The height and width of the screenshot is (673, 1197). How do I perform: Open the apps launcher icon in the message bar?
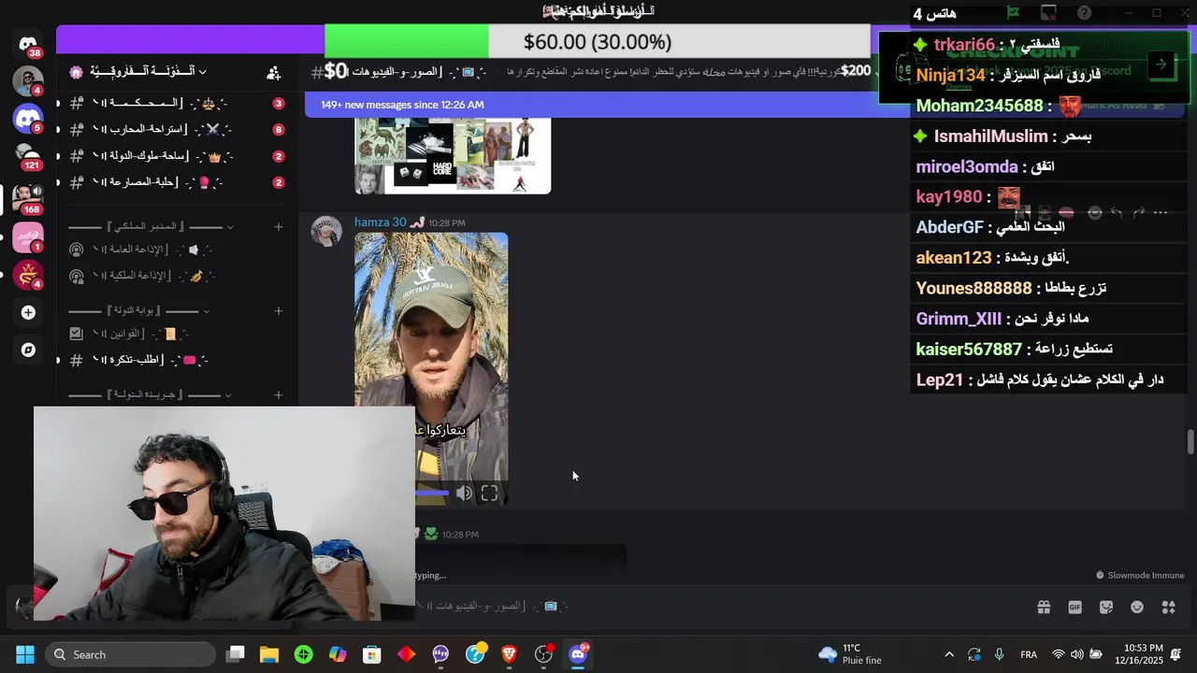(x=1168, y=607)
